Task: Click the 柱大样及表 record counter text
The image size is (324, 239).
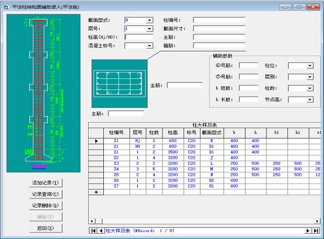Action: (140, 231)
